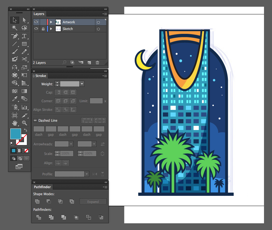
Task: Enable the Dashed Line checkbox
Action: pos(35,120)
